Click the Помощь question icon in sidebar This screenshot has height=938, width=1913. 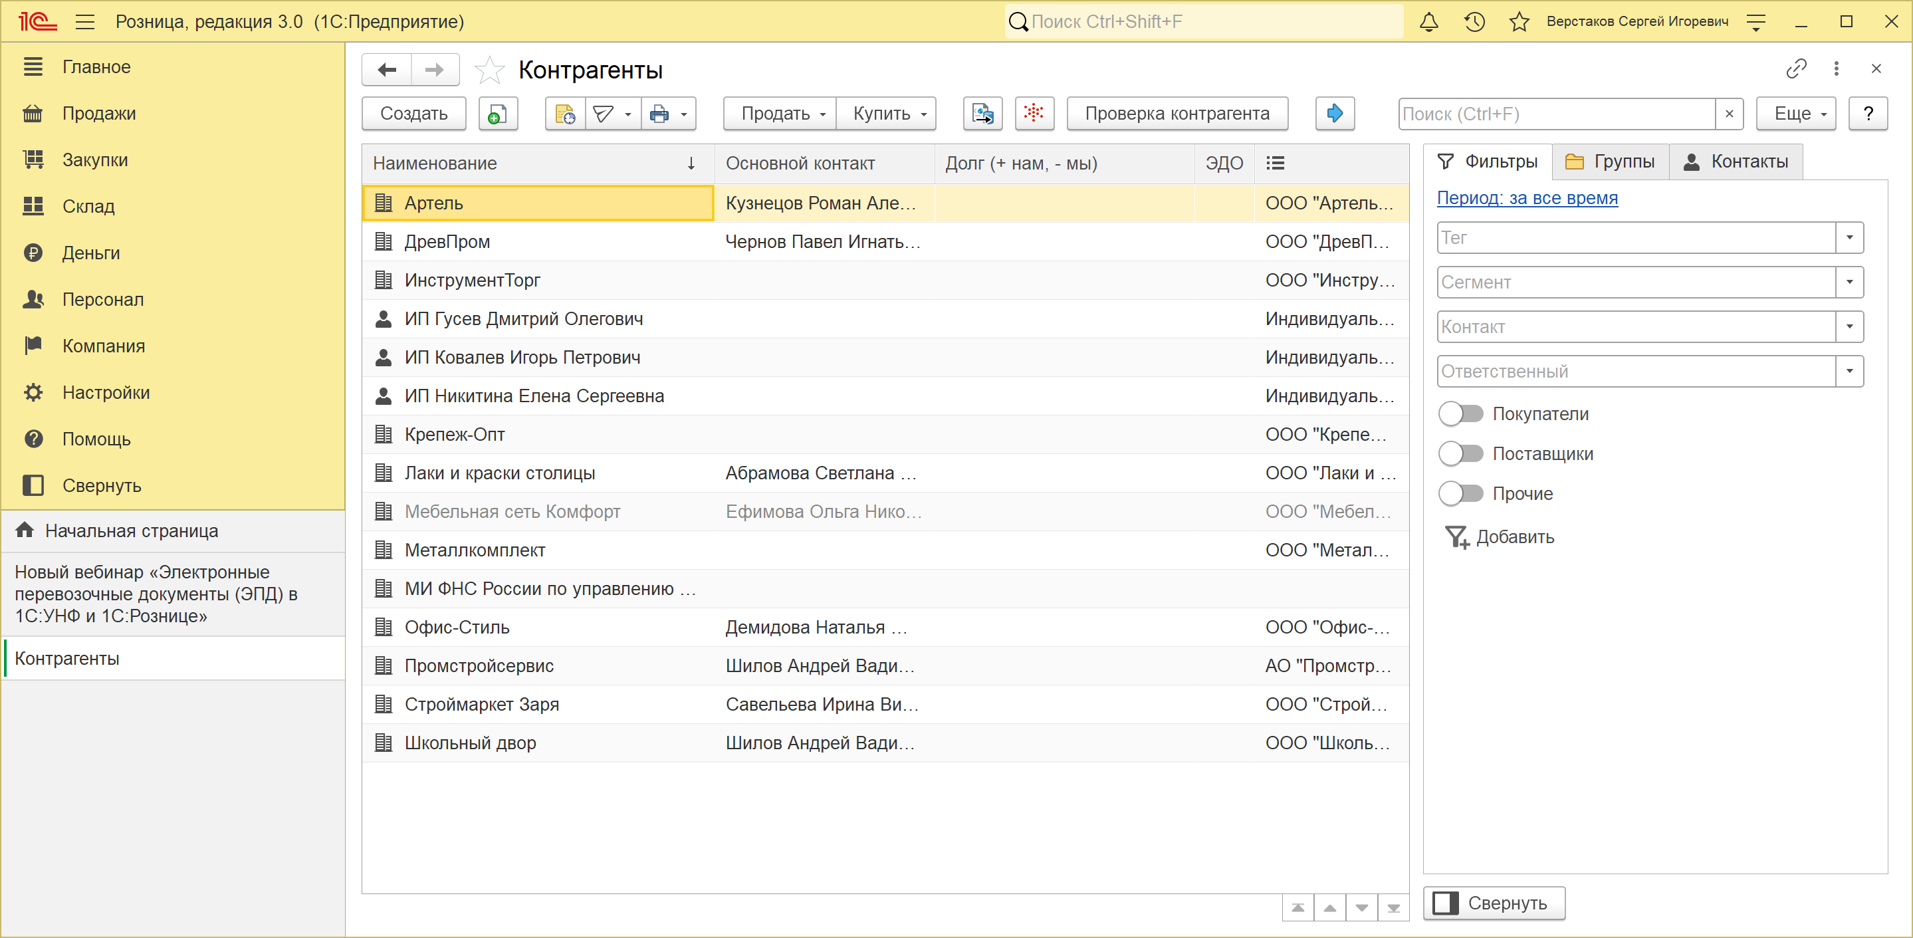click(x=33, y=439)
